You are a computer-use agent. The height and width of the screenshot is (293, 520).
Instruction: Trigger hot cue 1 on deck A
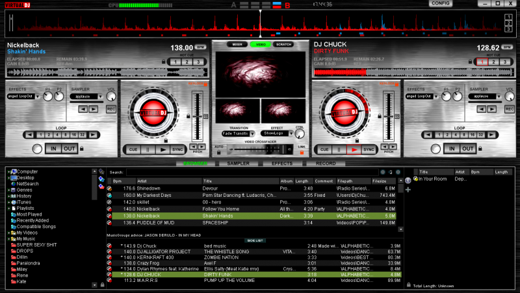pos(175,62)
